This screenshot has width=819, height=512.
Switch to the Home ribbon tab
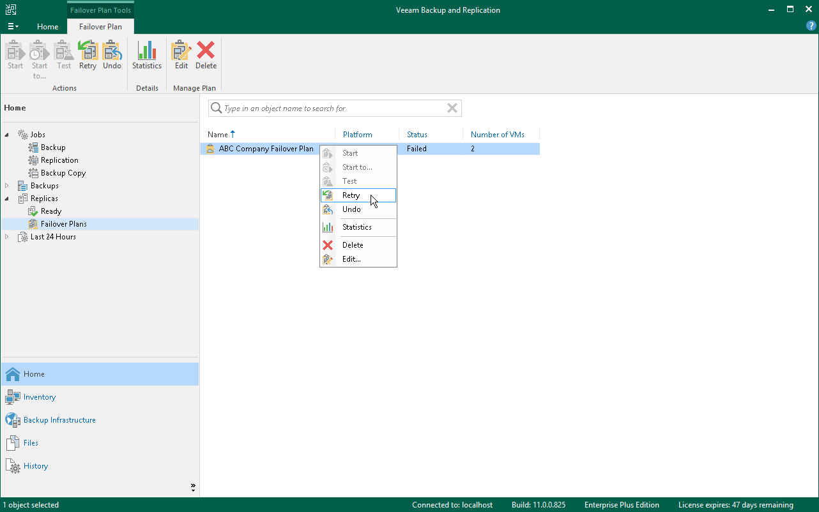48,27
